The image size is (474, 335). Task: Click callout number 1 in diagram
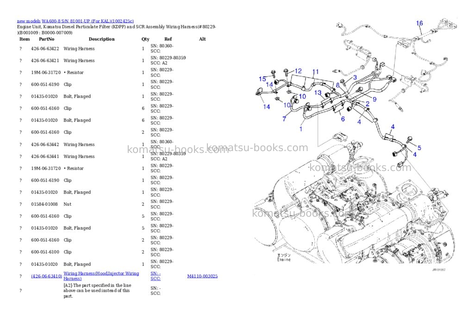(x=301, y=129)
